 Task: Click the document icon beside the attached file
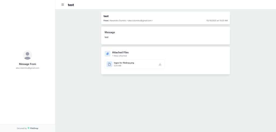coord(109,64)
